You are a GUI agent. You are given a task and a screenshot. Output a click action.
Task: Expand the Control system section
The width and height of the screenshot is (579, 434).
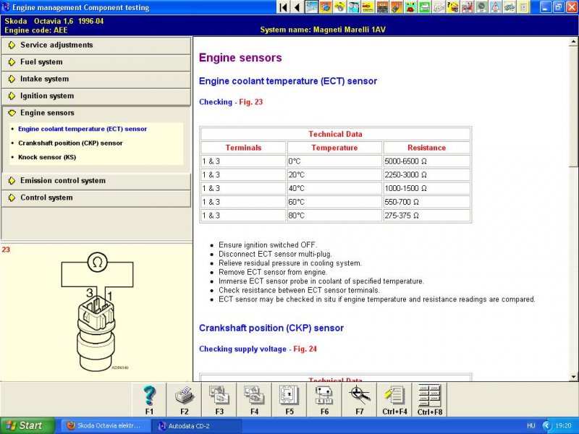[96, 197]
